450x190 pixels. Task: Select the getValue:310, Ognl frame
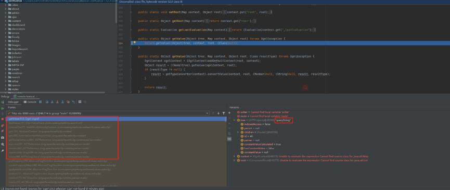tap(115, 119)
